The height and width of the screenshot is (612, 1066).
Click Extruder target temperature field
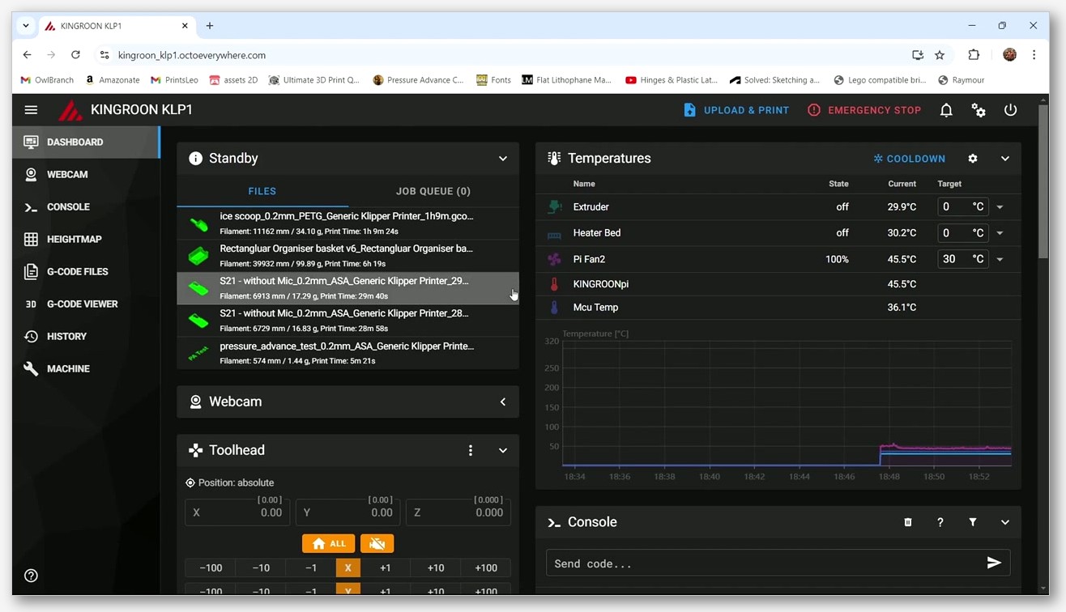click(x=962, y=207)
